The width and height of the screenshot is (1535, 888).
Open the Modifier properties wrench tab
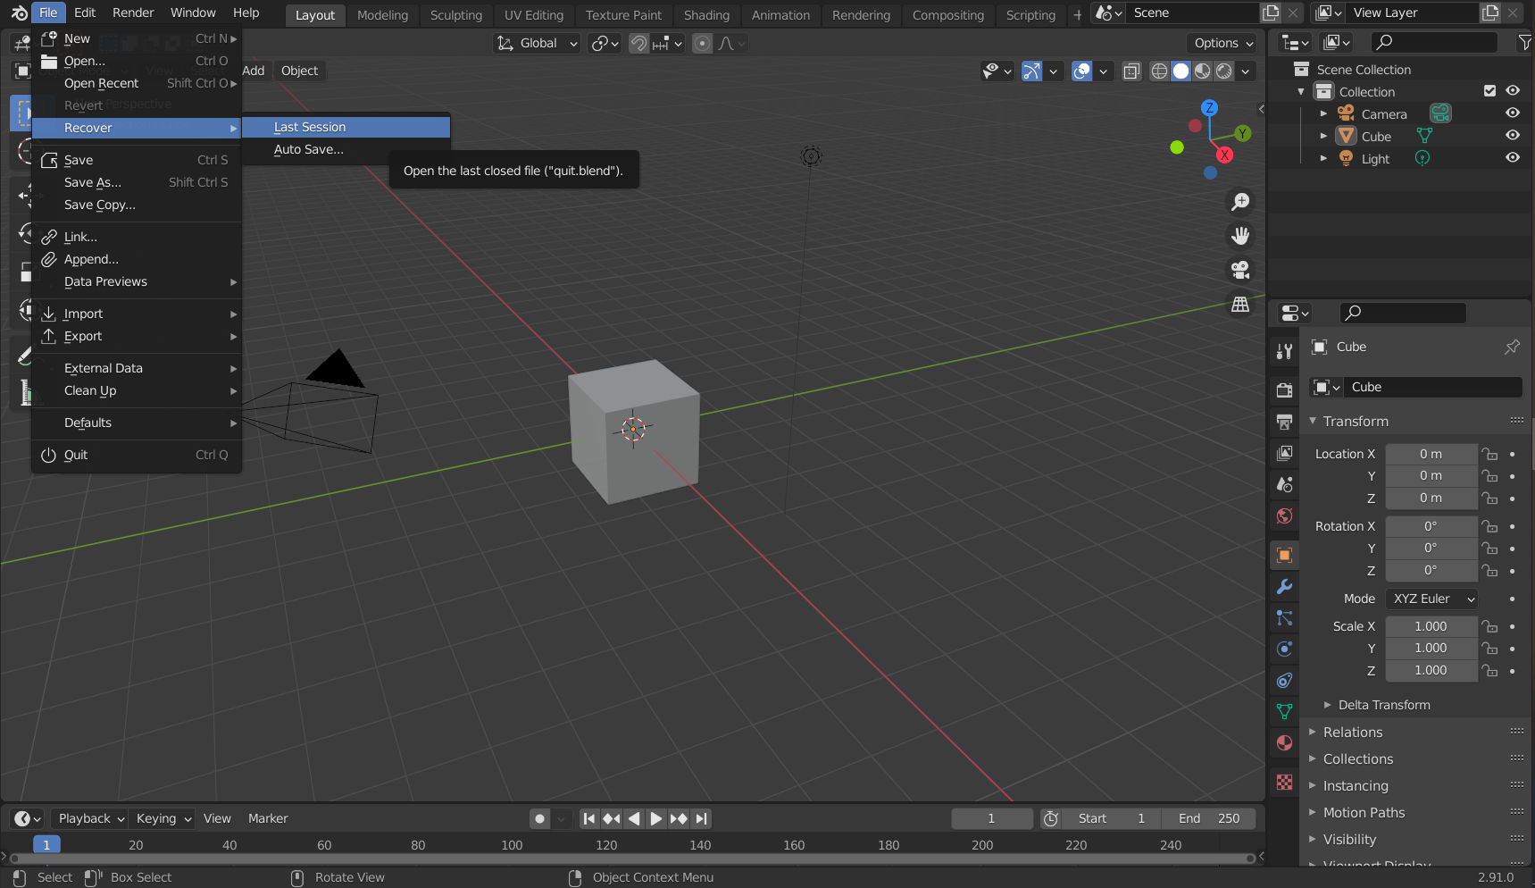click(x=1284, y=587)
